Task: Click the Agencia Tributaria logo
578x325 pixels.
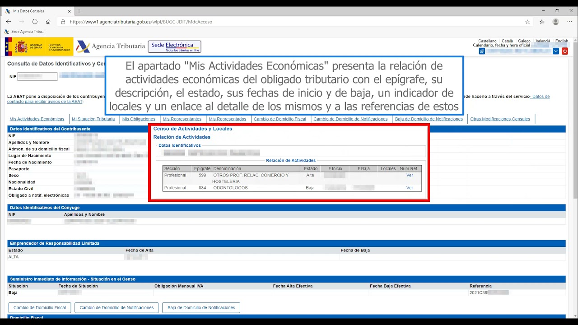Action: [x=111, y=46]
